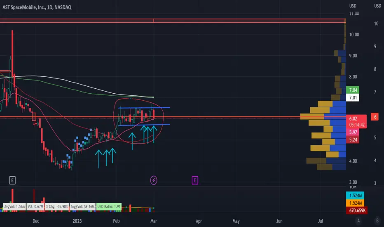Click the lower blue channel trend line

[144, 125]
